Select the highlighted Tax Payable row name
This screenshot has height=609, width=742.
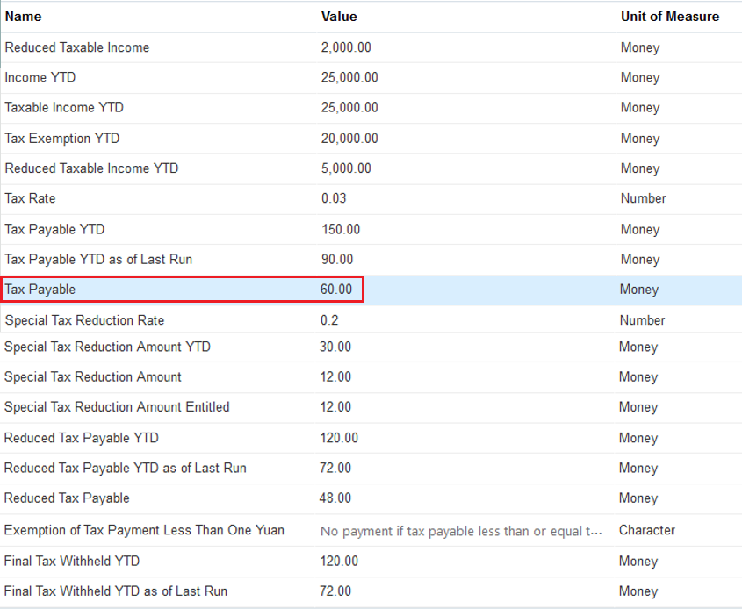(x=40, y=290)
